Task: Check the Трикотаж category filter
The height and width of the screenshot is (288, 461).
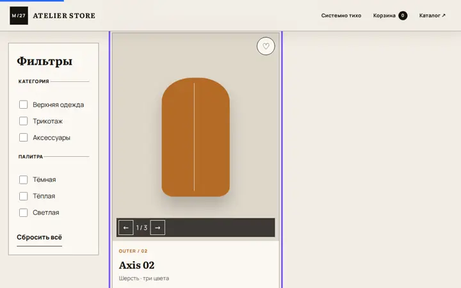Action: click(24, 121)
